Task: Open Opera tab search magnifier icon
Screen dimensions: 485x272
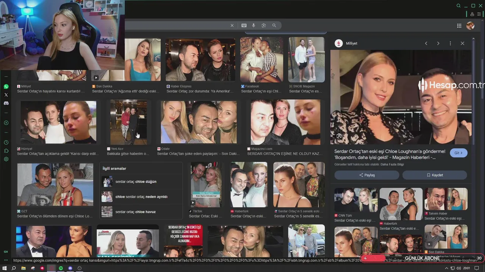Action: click(x=458, y=6)
